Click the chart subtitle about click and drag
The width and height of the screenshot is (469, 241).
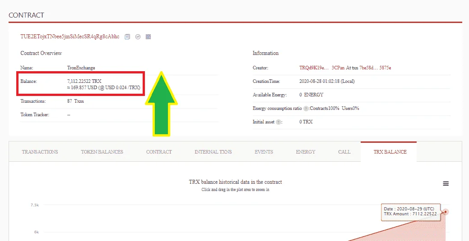[235, 190]
